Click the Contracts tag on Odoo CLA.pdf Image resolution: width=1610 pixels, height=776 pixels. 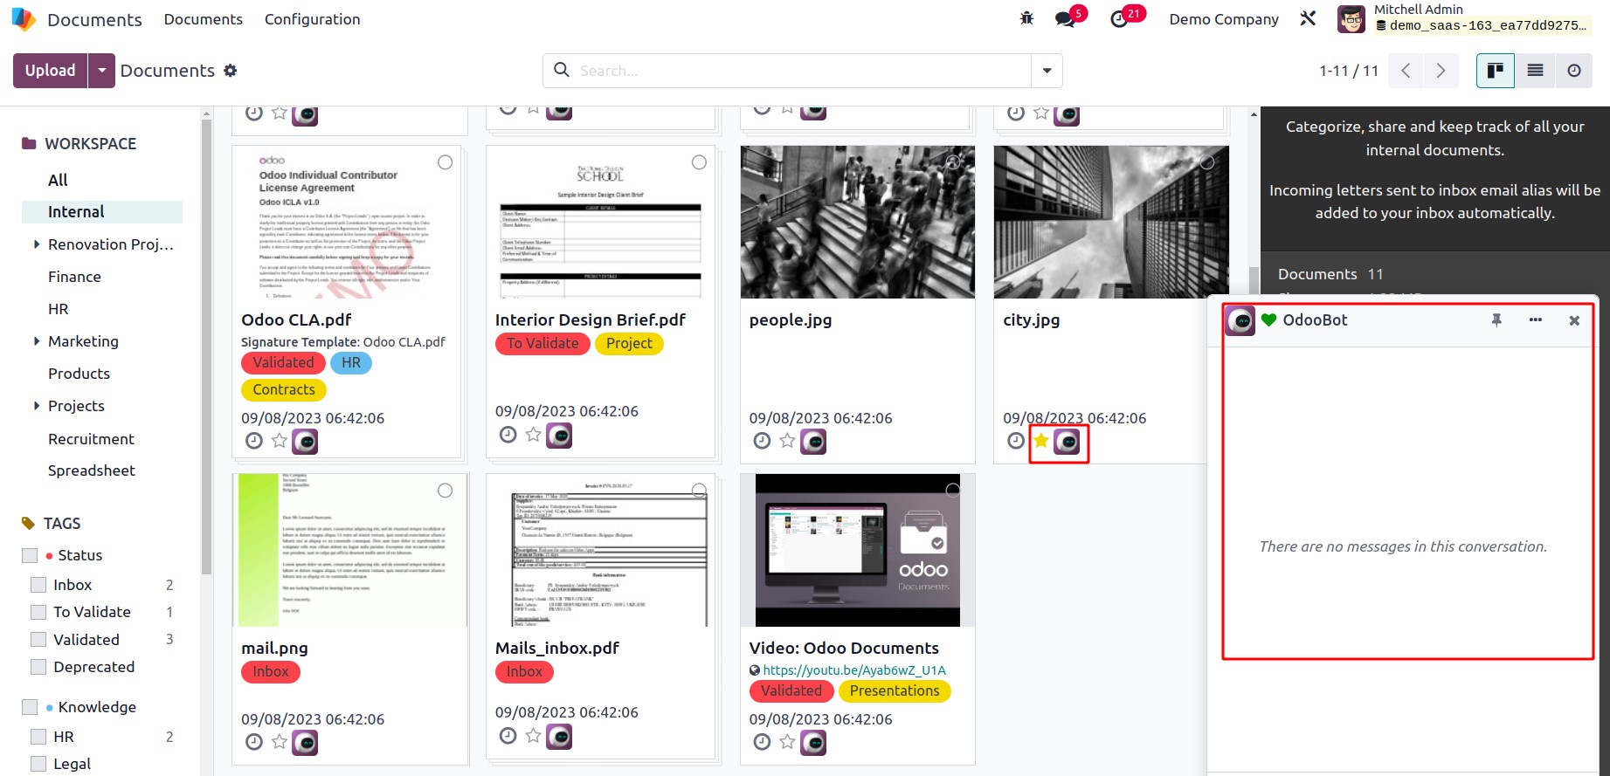(x=284, y=389)
